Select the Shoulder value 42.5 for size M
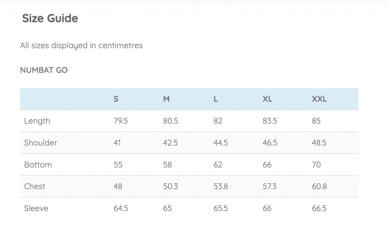This screenshot has width=387, height=234. (170, 143)
